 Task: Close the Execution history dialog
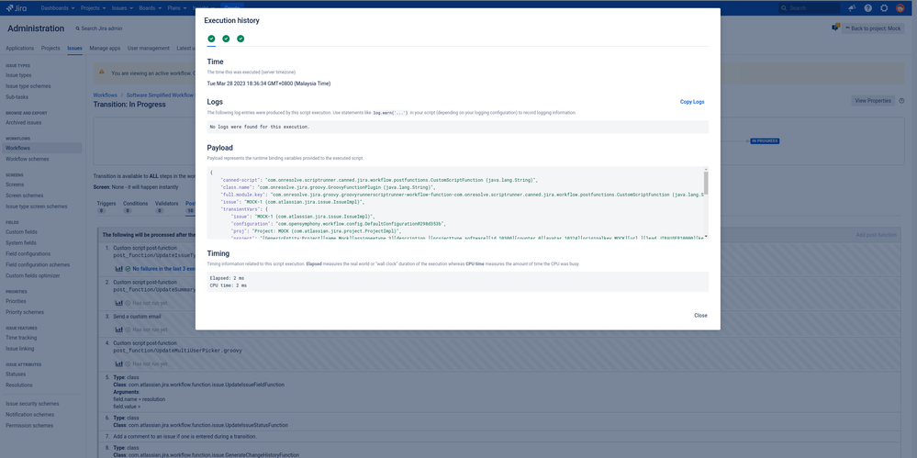pyautogui.click(x=700, y=316)
